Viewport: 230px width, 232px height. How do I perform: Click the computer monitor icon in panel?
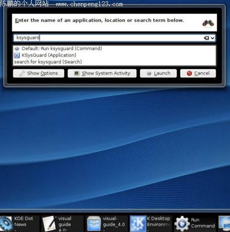pyautogui.click(x=224, y=224)
